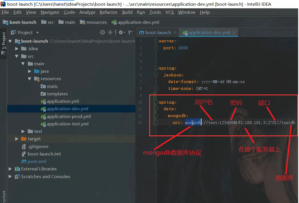Toggle the 1: Project side tool tab

point(4,44)
